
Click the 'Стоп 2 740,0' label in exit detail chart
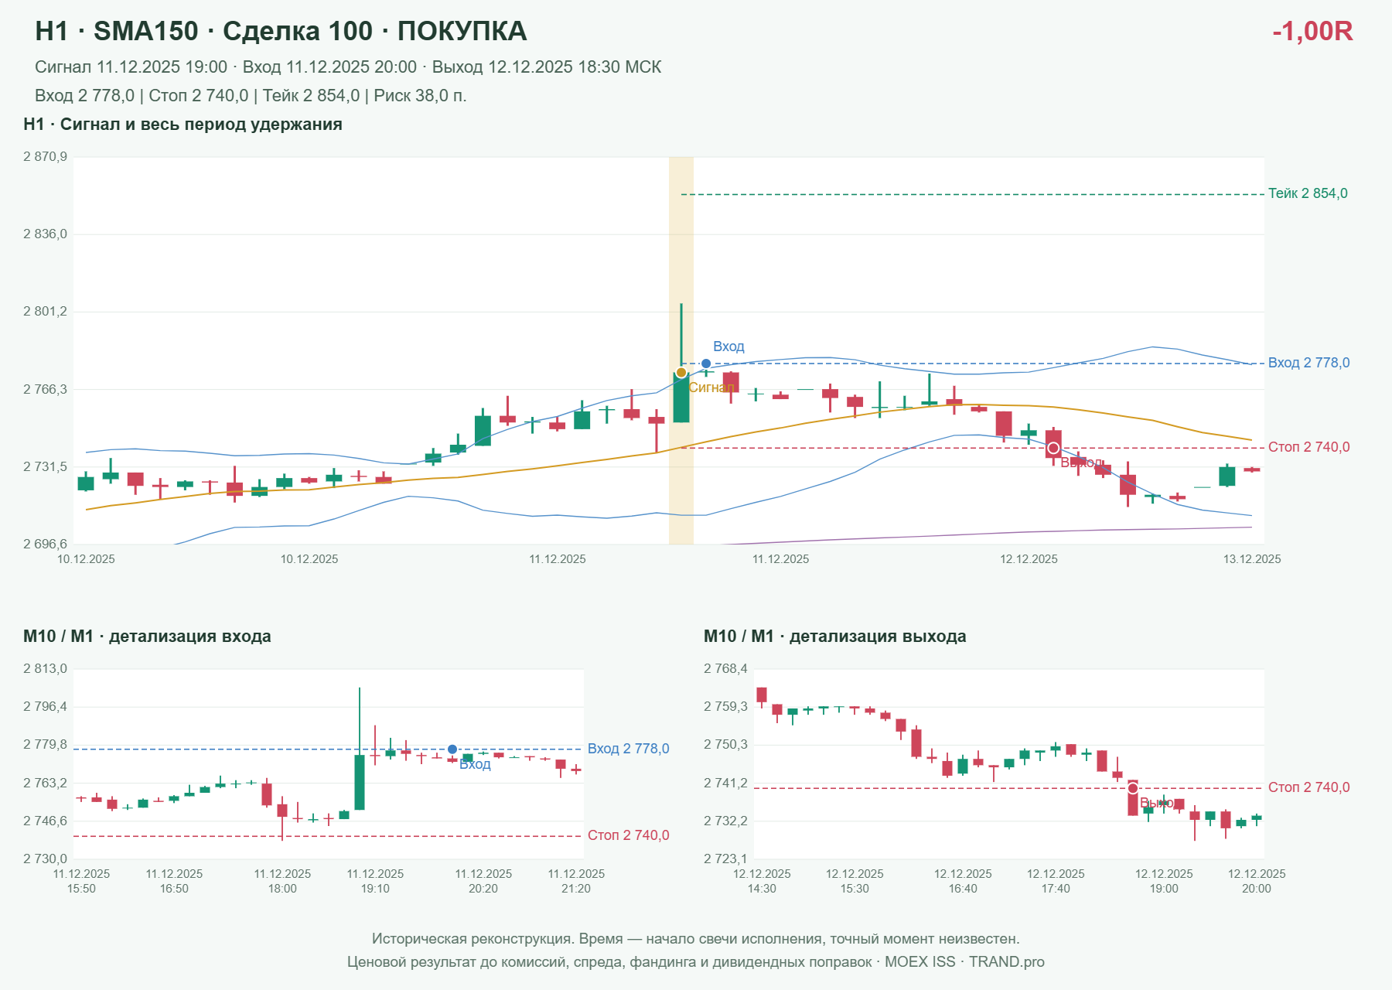coord(1308,787)
